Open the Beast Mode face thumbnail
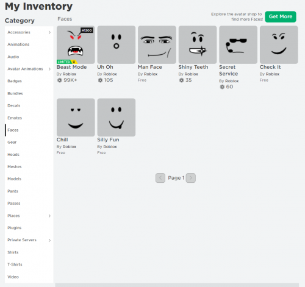 [x=76, y=44]
